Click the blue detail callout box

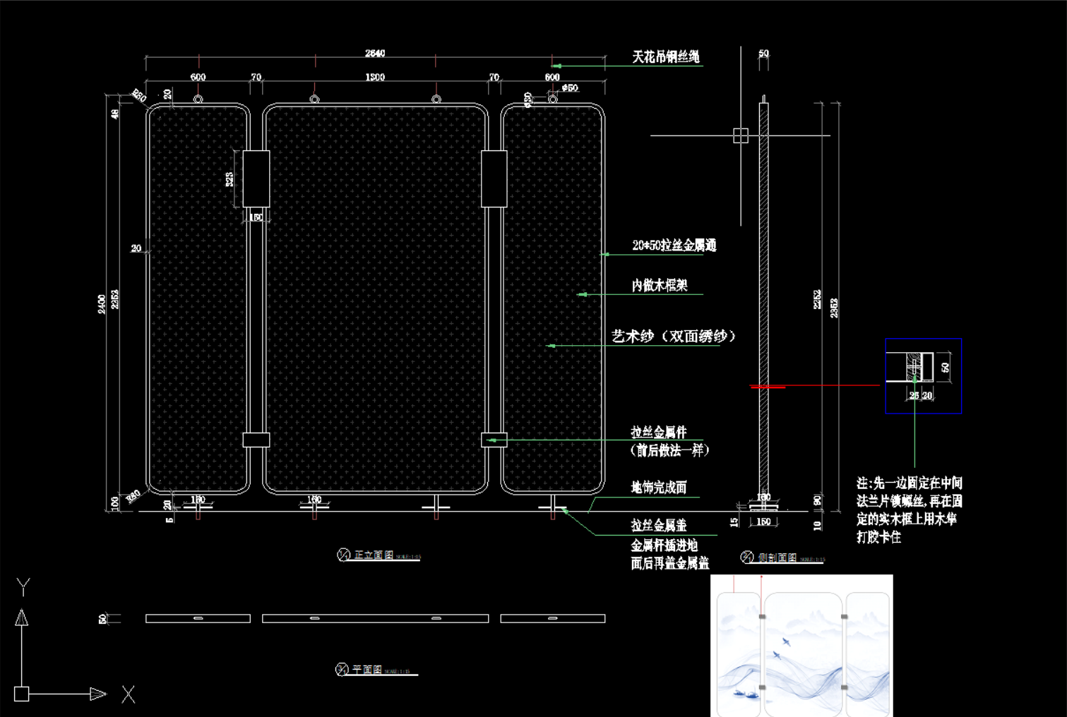(924, 376)
